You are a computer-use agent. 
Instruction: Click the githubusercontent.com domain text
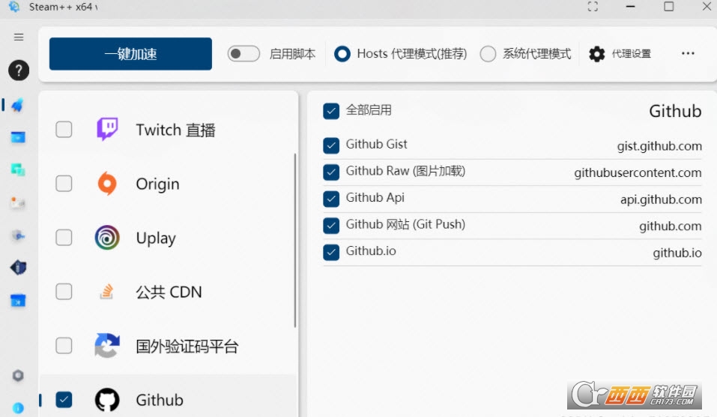638,172
